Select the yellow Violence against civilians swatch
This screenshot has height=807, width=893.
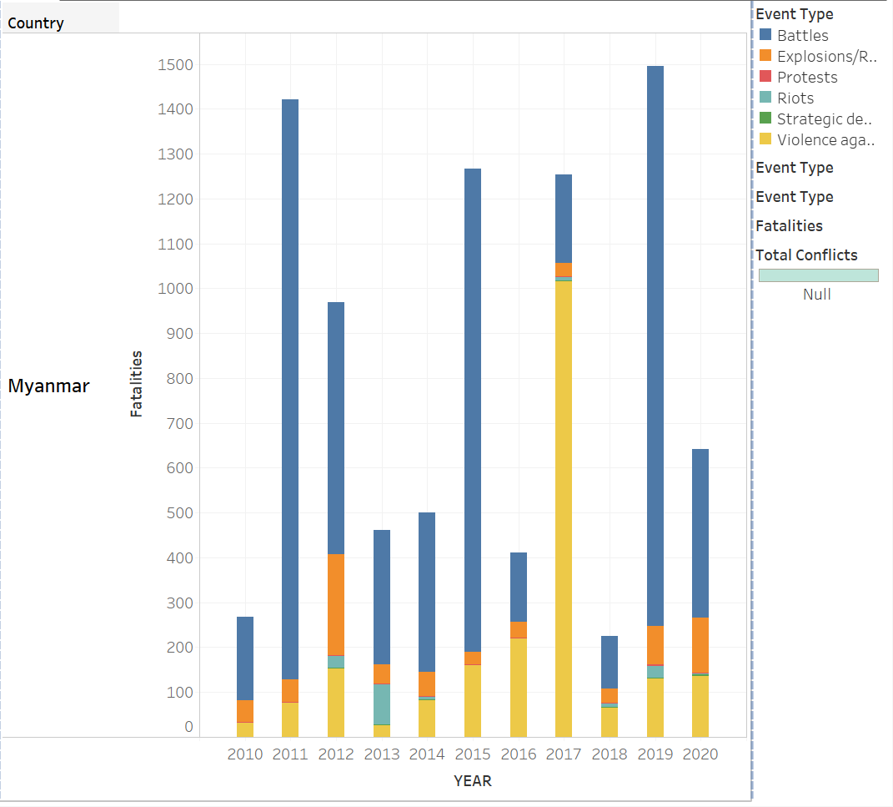pos(765,139)
